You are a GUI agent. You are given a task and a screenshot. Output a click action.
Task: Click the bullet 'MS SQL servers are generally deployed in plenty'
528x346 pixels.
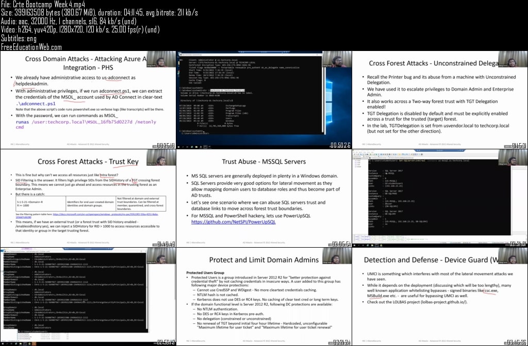(265, 176)
